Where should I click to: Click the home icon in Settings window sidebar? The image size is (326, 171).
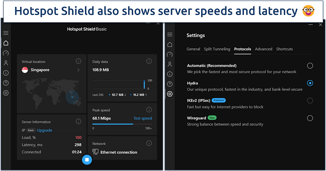click(x=170, y=44)
